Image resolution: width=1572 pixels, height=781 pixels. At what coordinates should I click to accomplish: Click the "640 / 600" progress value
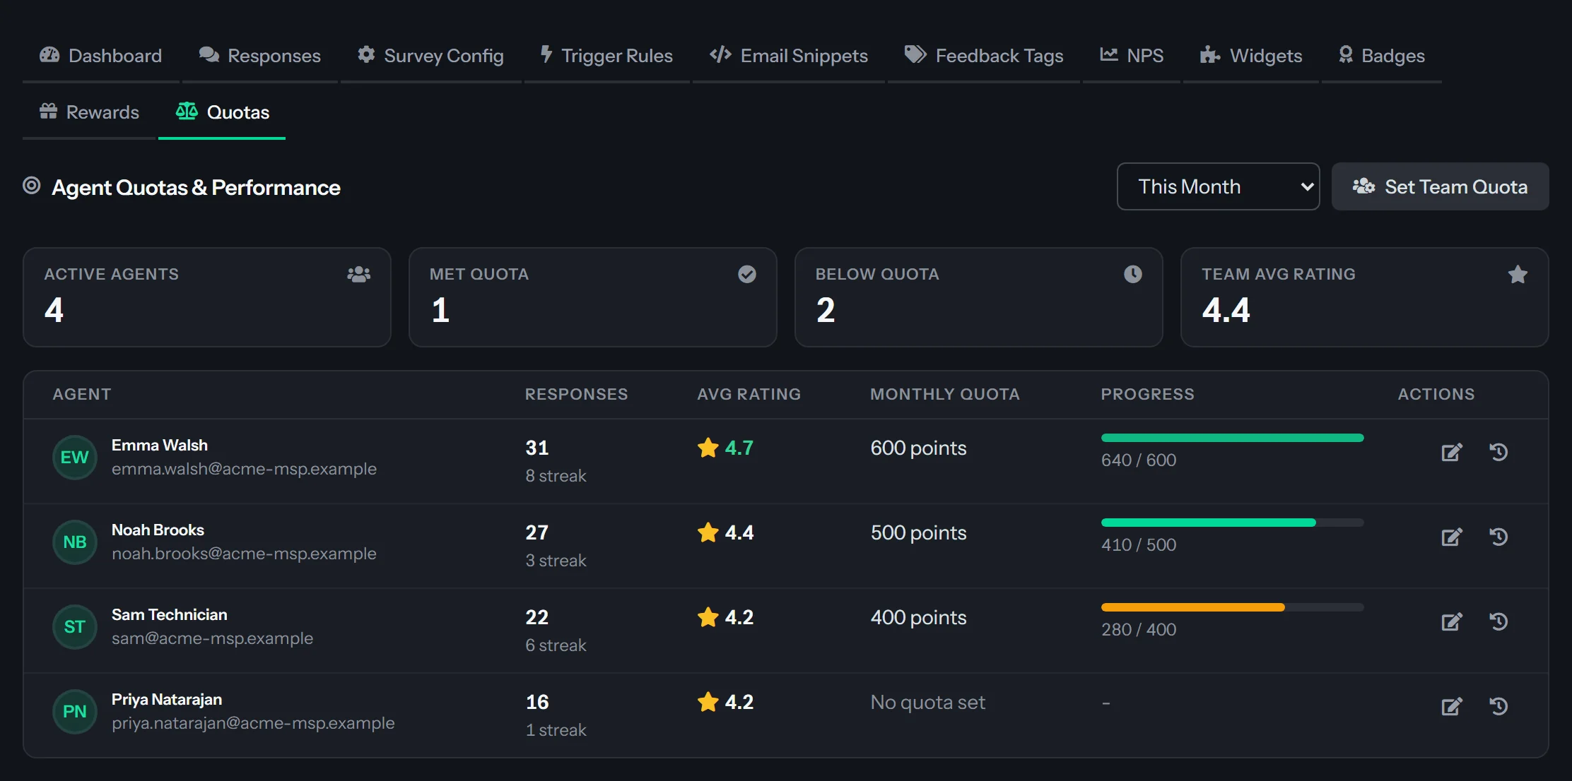pos(1139,460)
